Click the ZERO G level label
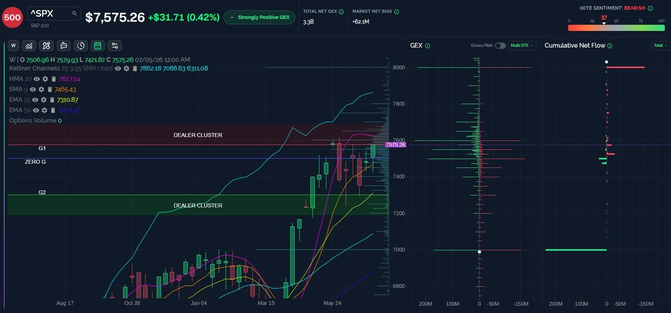Image resolution: width=671 pixels, height=313 pixels. (x=35, y=162)
